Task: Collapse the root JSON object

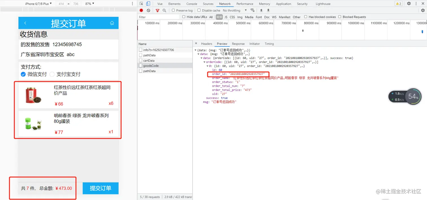Action: click(195, 50)
